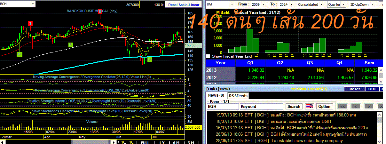
Task: Go to previous news page with < button
Action: point(356,107)
